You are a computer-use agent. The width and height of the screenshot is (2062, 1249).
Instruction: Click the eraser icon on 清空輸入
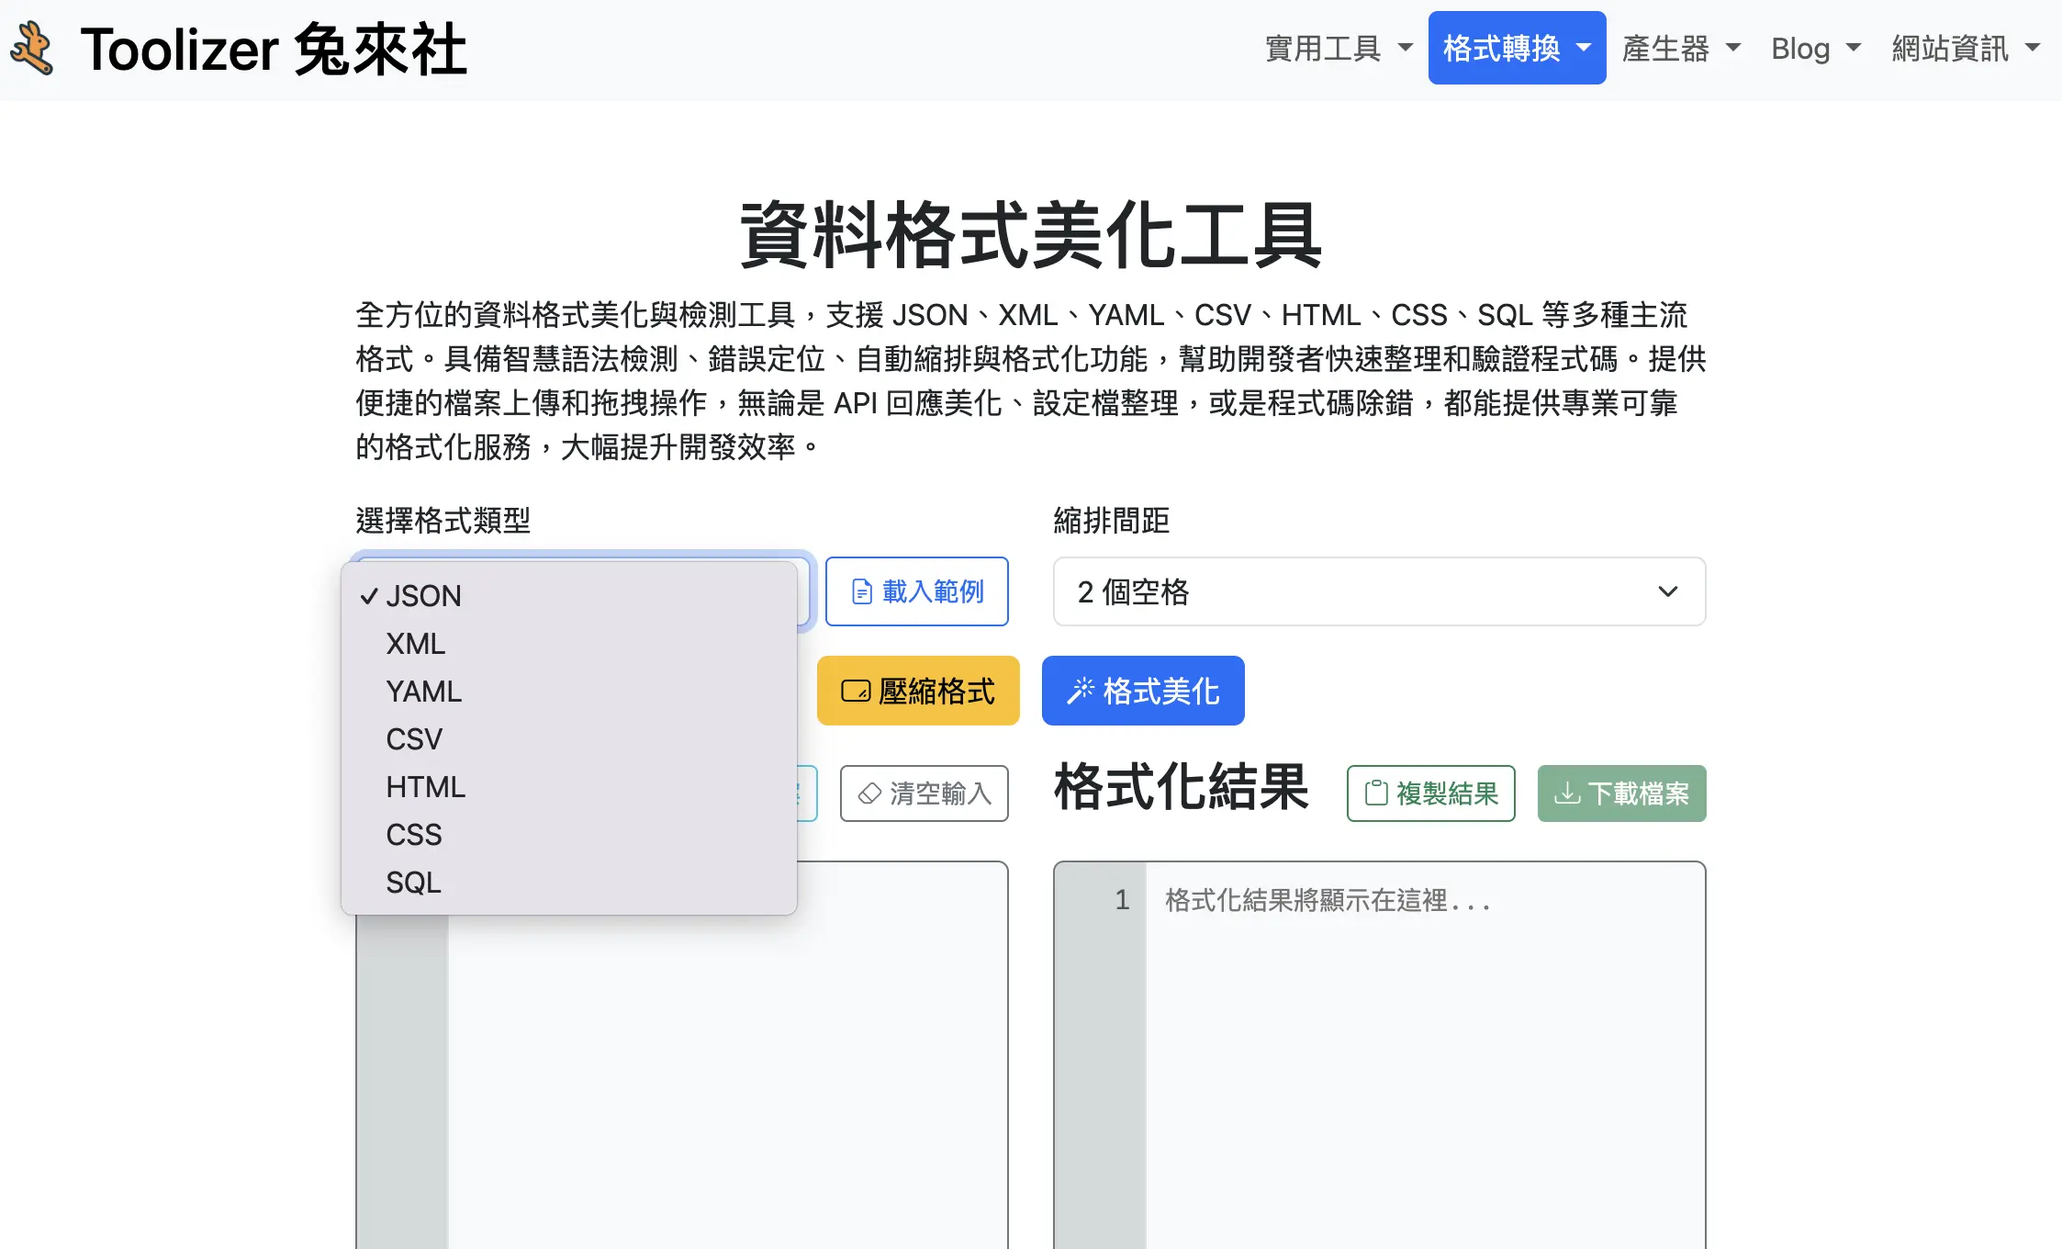[x=869, y=793]
